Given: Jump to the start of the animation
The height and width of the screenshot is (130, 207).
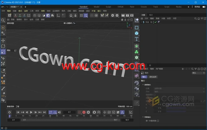Looking at the screenshot, I should tap(18, 112).
